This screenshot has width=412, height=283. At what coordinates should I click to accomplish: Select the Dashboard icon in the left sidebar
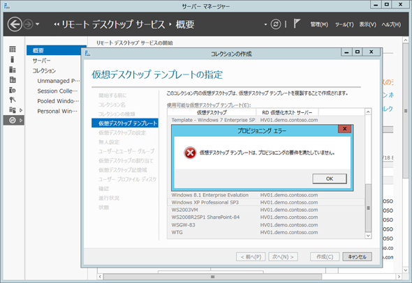[13, 49]
